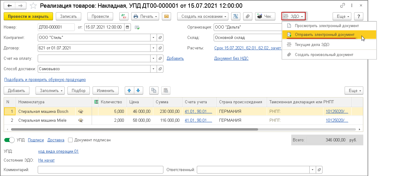This screenshot has width=401, height=176.
Task: Open the Ответственный card icon
Action: [x=319, y=170]
